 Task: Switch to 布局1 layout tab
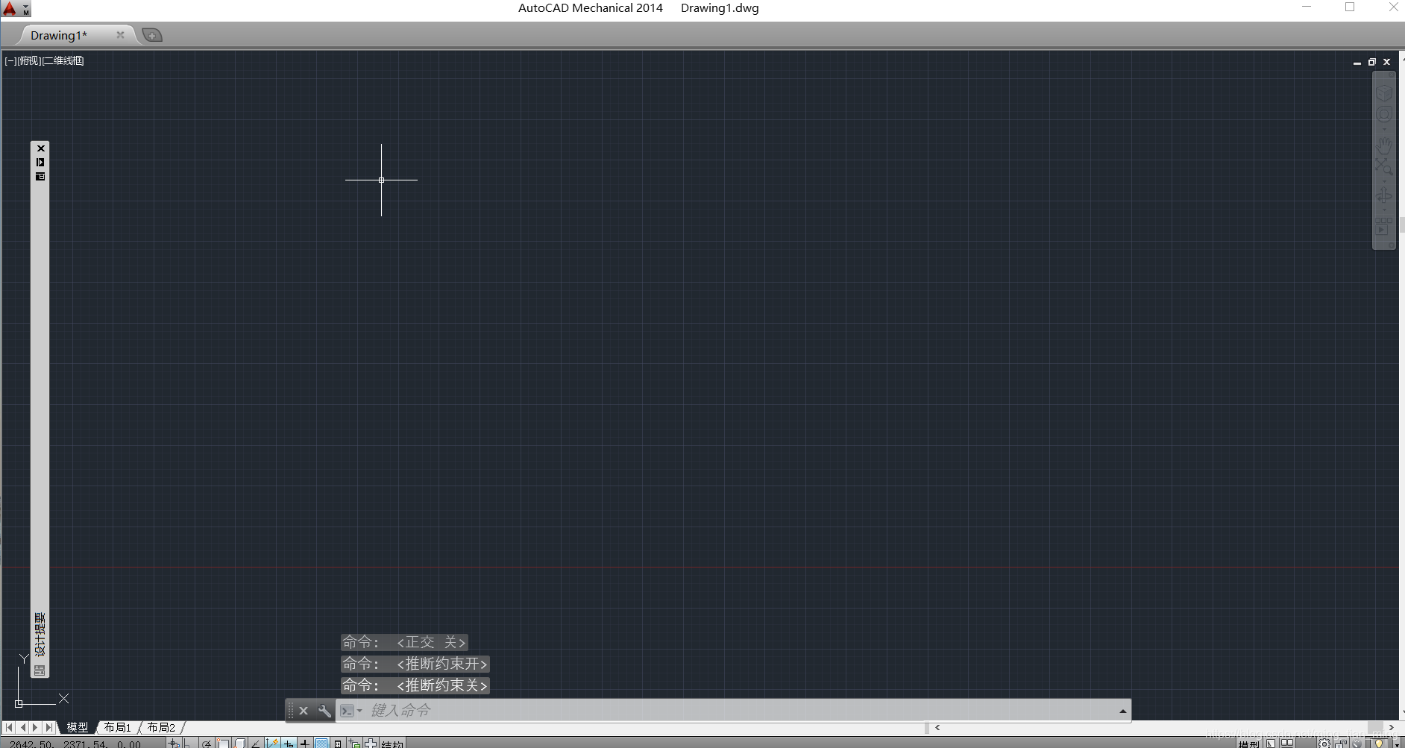118,727
